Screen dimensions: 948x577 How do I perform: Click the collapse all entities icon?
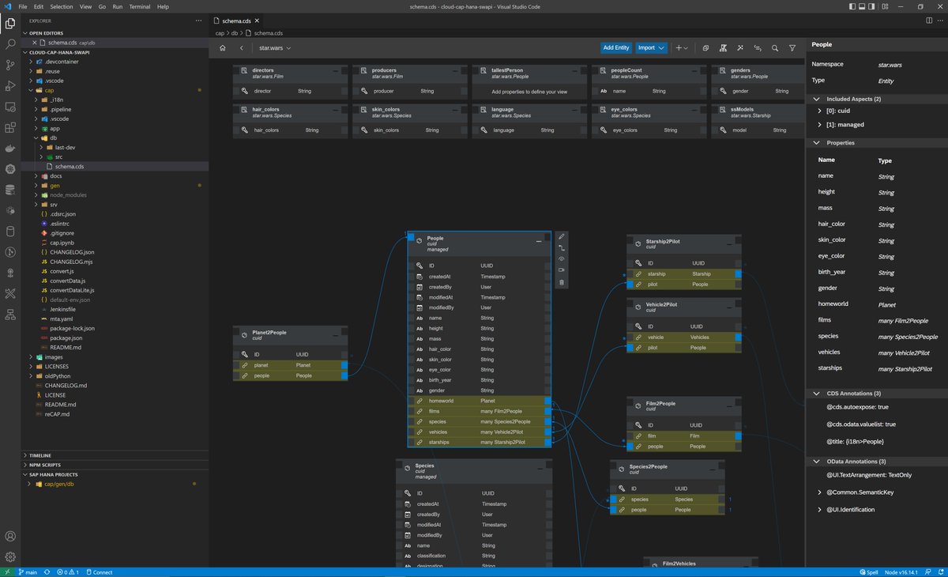705,48
